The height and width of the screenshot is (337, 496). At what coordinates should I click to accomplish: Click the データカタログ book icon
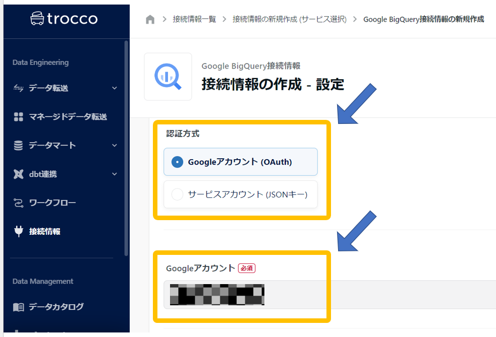click(19, 307)
